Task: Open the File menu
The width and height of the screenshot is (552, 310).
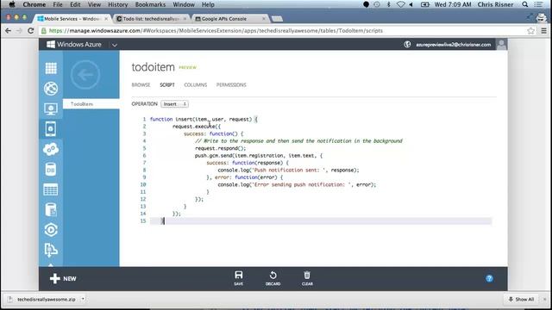Action: [58, 4]
